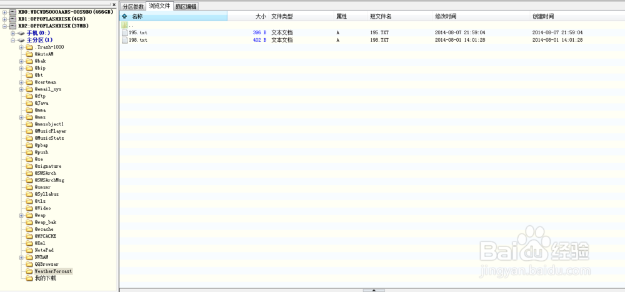The width and height of the screenshot is (625, 292).
Task: Click the @email_sys folder icon
Action: (29, 89)
